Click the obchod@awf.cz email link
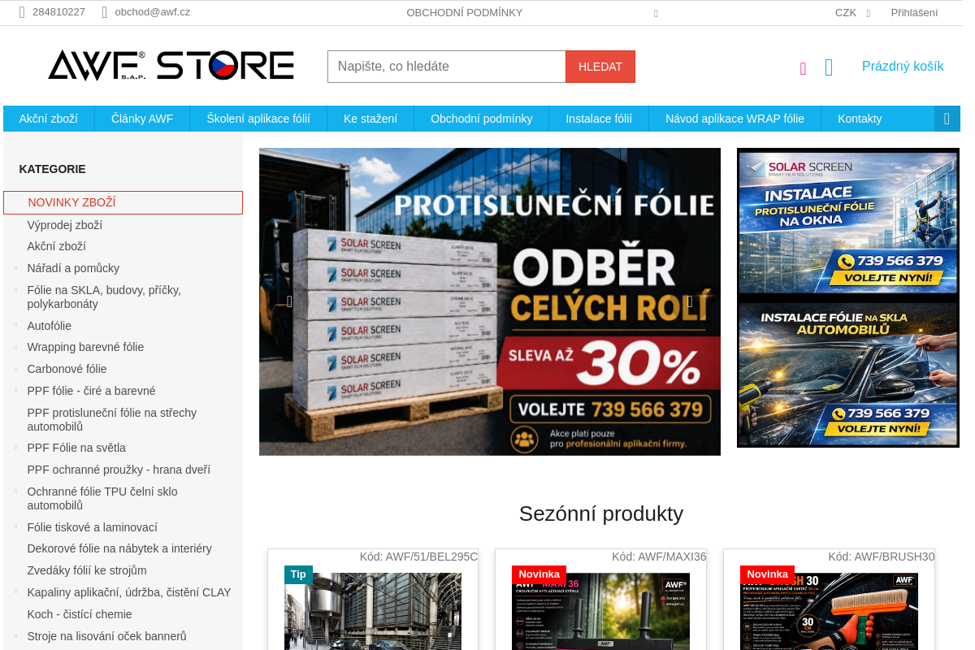The height and width of the screenshot is (650, 975). click(x=153, y=12)
